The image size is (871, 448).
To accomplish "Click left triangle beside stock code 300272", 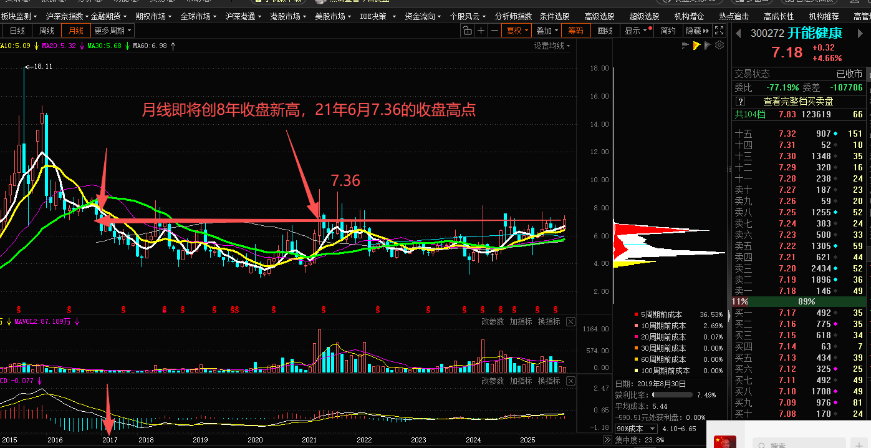I will [x=738, y=33].
